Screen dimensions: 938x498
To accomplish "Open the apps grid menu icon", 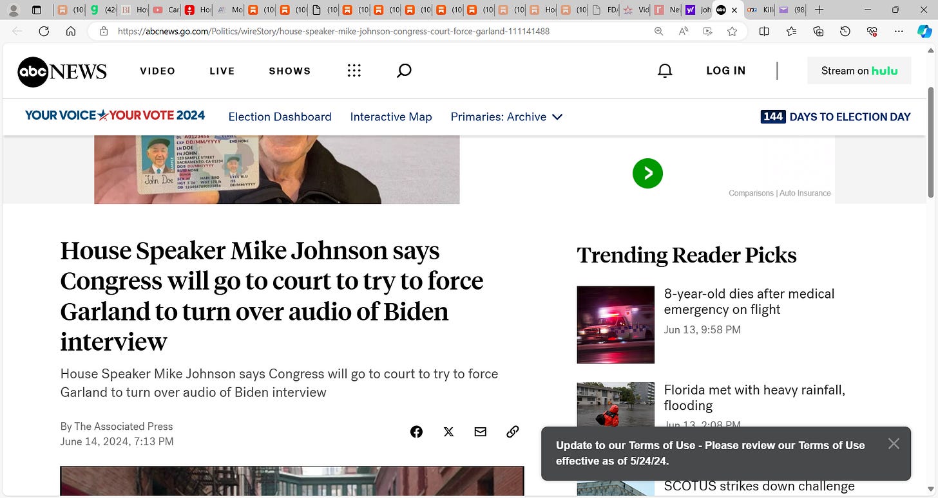I will [x=354, y=71].
